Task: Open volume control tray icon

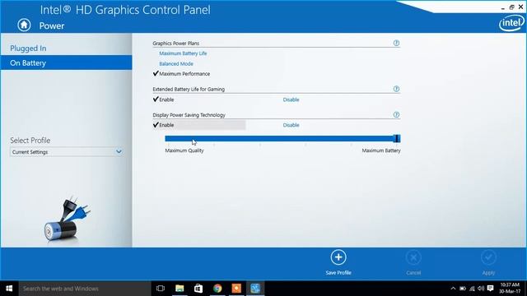Action: coord(481,289)
